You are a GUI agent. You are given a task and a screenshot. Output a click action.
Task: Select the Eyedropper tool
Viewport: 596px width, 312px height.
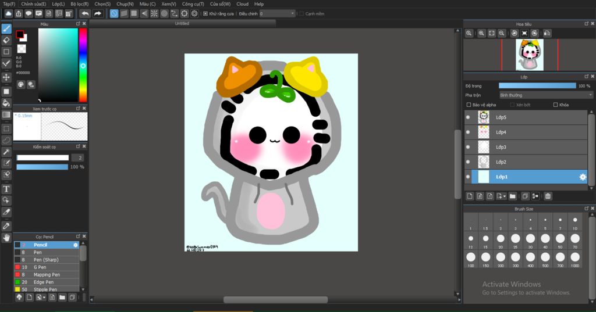(x=6, y=226)
